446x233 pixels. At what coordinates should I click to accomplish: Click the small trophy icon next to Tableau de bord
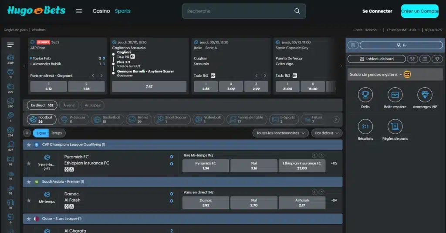(412, 59)
